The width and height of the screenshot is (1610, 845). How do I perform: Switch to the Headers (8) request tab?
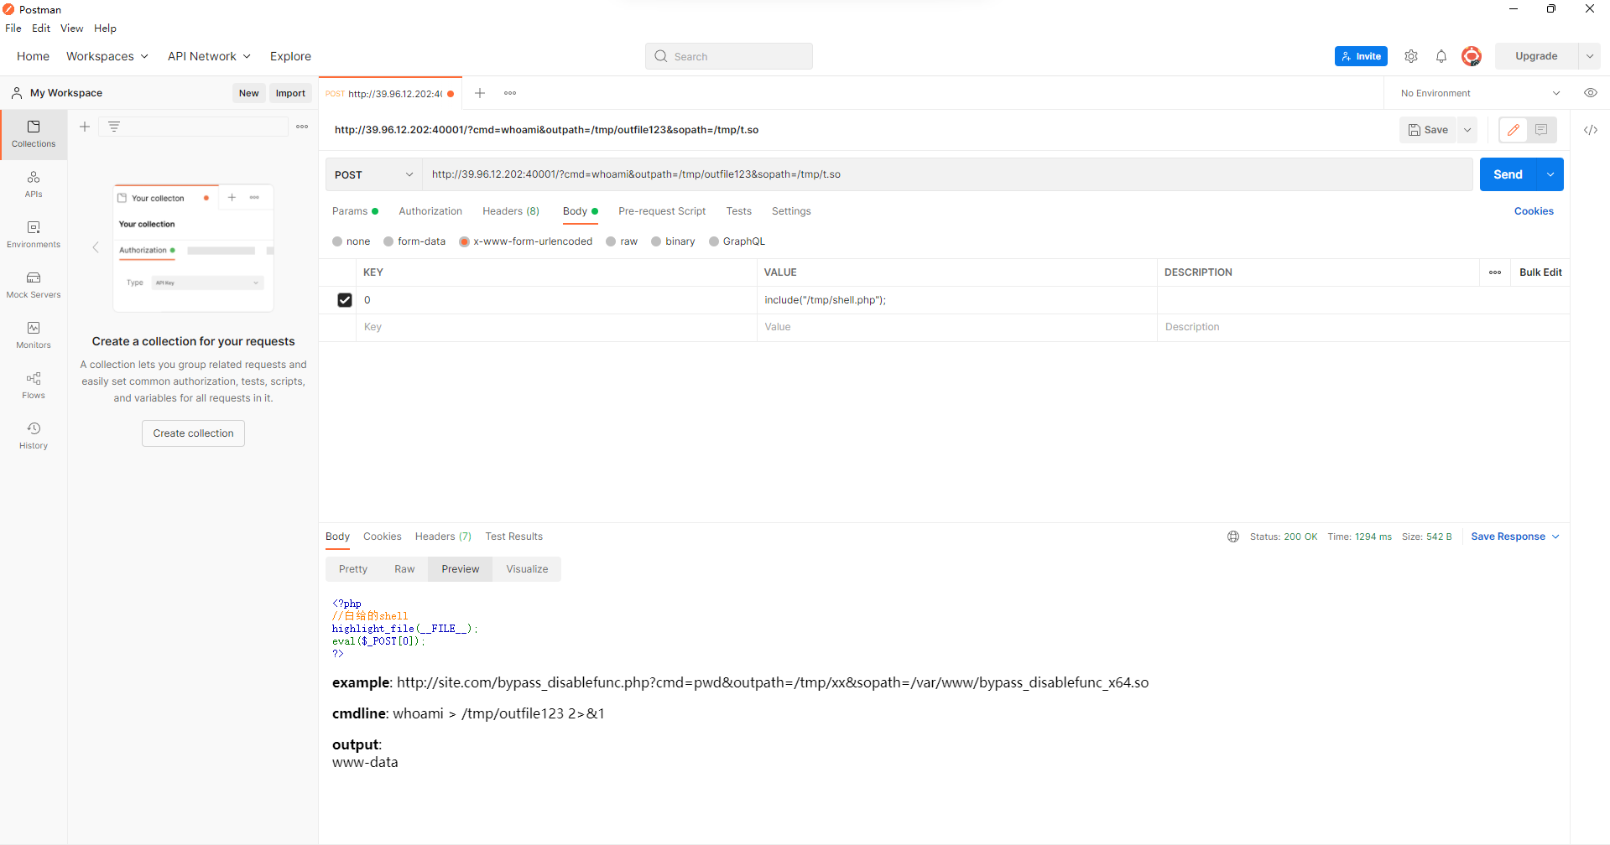coord(511,211)
